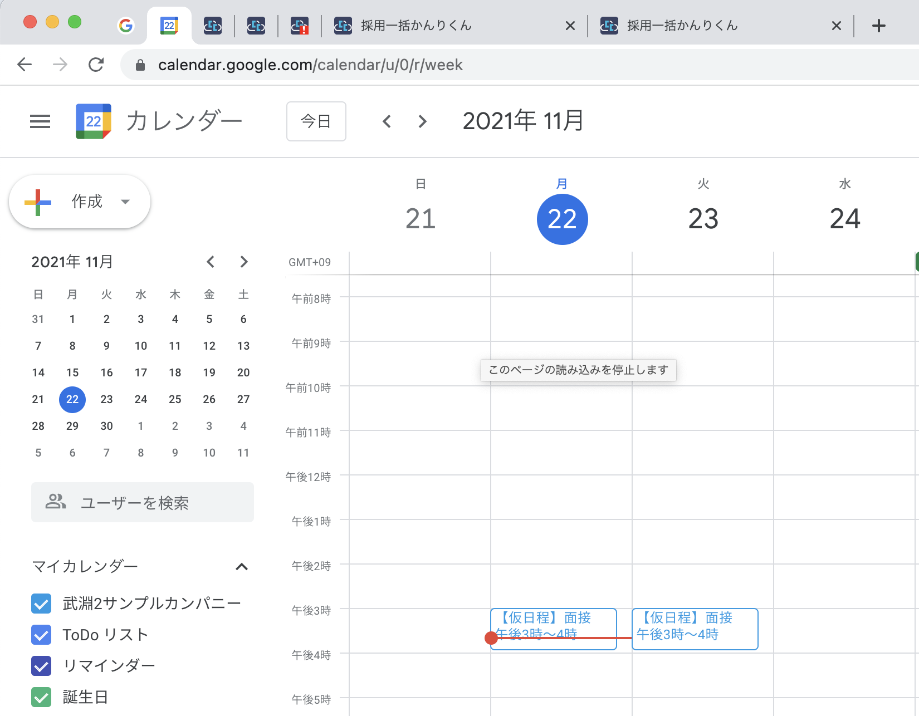This screenshot has height=716, width=919.
Task: Uncheck 武淵2サンプルカンパニー calendar
Action: pyautogui.click(x=41, y=604)
